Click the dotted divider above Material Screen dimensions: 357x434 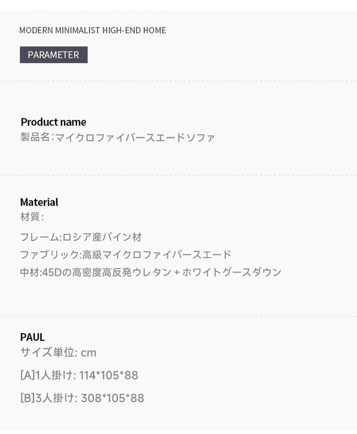[x=178, y=175]
